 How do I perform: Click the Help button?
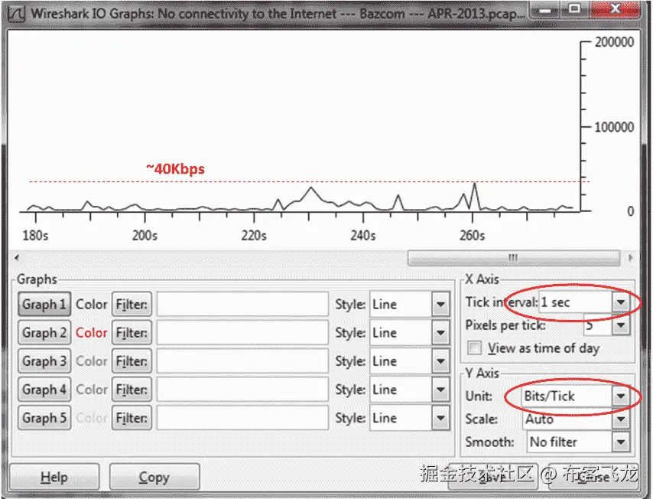coord(54,477)
